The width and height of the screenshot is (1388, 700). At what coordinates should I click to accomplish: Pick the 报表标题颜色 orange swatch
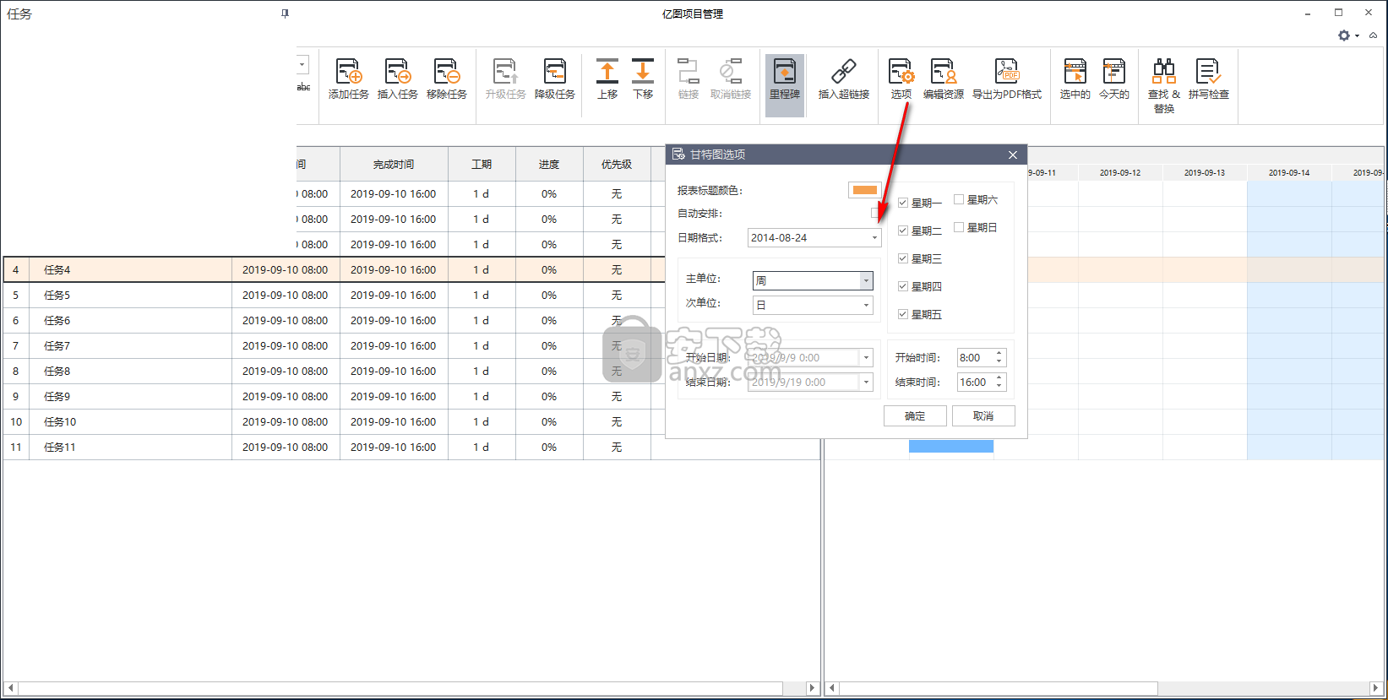(x=864, y=190)
